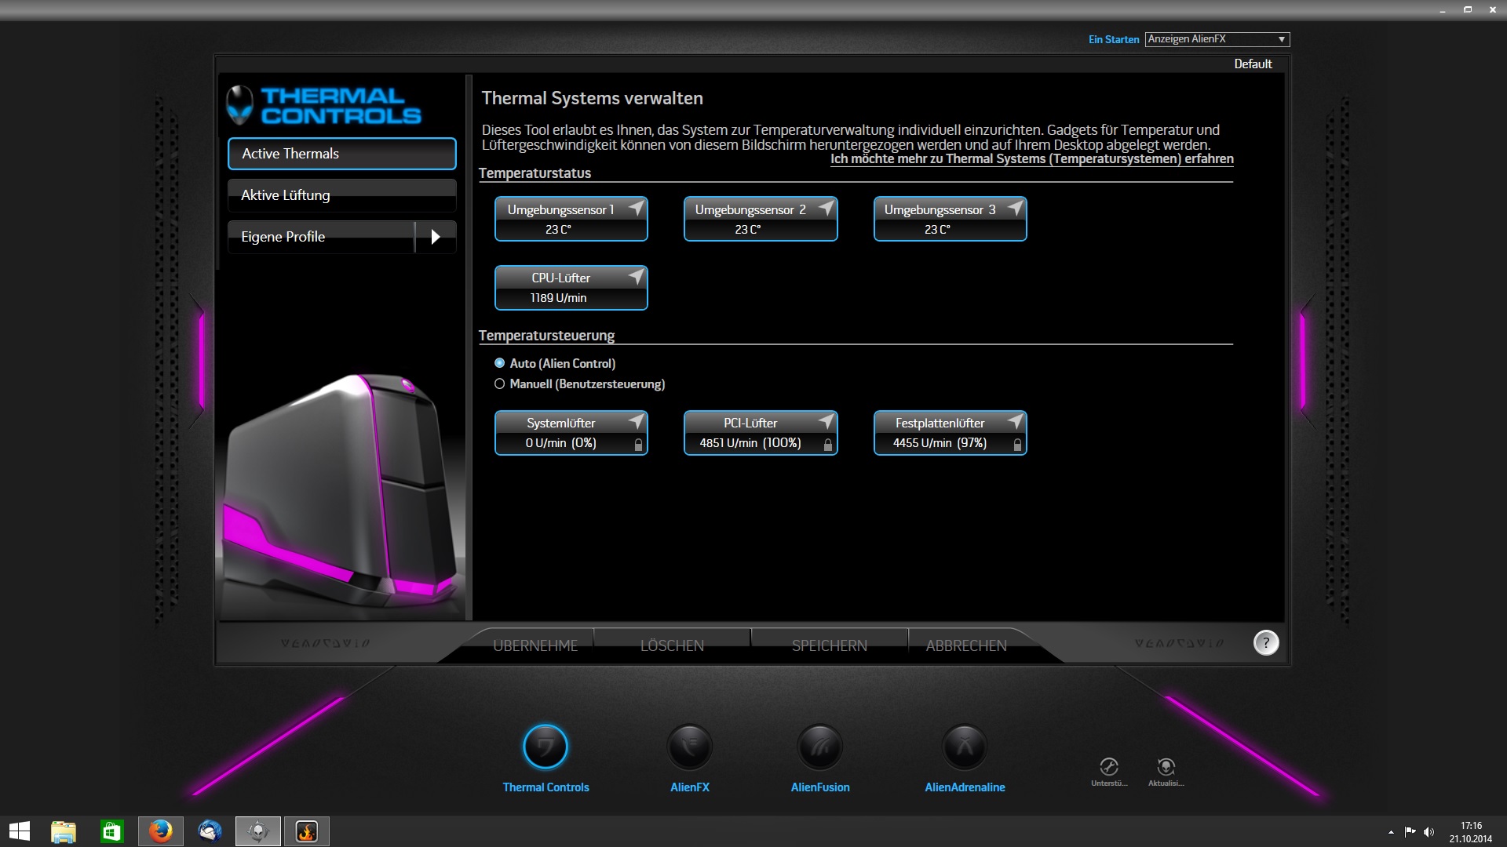Click the LÖSCHEN button
Image resolution: width=1507 pixels, height=847 pixels.
(x=672, y=645)
